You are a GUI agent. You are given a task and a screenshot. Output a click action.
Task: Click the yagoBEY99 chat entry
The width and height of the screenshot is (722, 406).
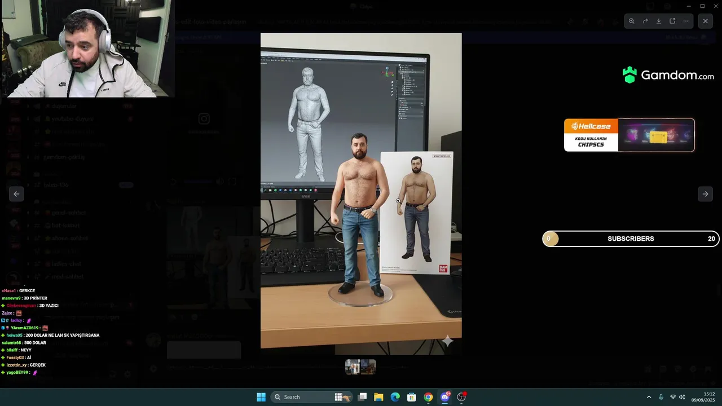coord(19,373)
